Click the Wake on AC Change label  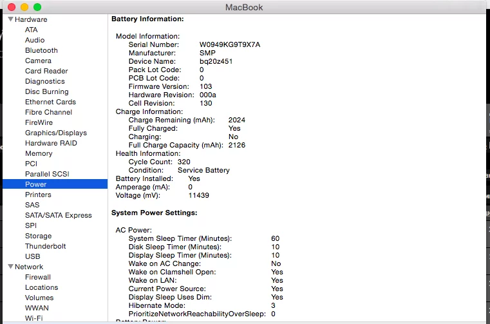click(x=165, y=264)
